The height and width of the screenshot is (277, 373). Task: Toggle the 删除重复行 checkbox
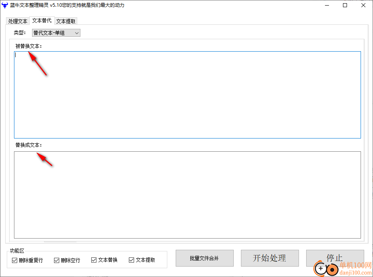click(27, 260)
